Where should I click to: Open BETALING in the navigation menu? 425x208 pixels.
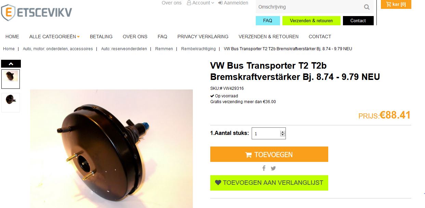point(101,37)
